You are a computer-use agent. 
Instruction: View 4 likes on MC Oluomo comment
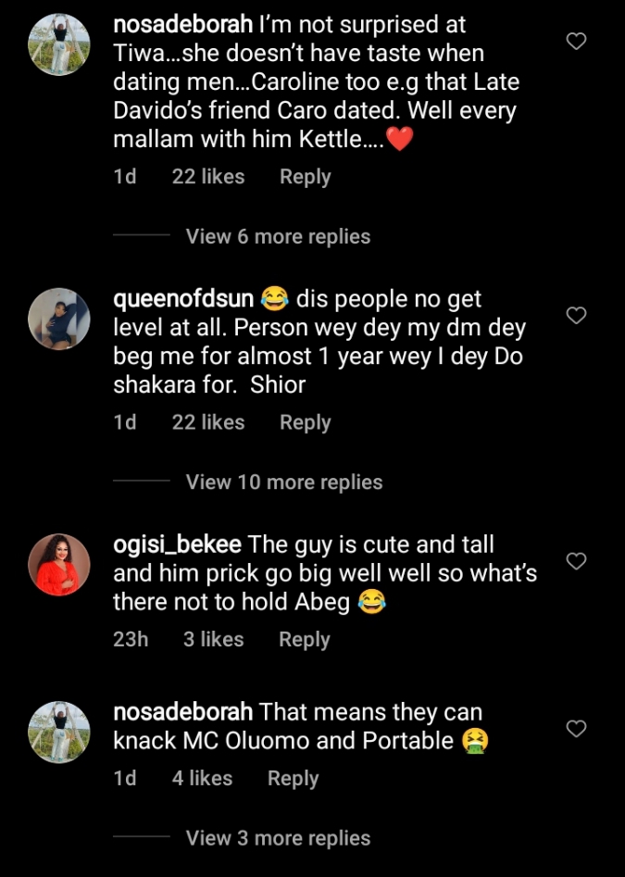(202, 779)
